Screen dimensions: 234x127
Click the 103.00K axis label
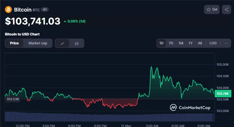pos(222,111)
